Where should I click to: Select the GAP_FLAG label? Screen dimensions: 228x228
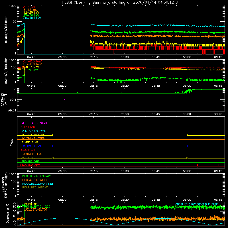coord(28,127)
